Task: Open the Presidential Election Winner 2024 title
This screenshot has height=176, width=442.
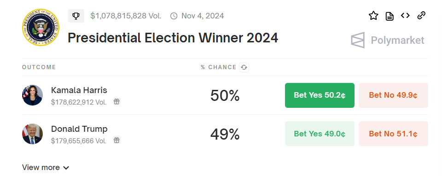Action: pos(173,38)
